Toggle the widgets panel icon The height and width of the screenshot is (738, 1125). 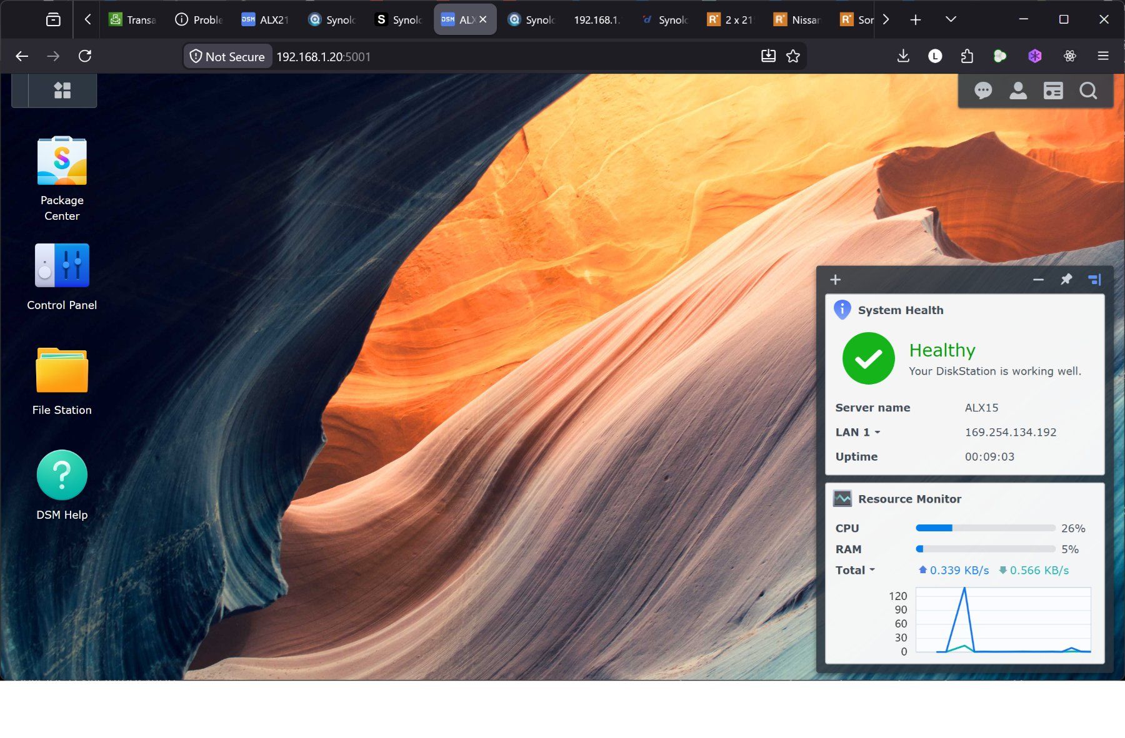pyautogui.click(x=1053, y=91)
